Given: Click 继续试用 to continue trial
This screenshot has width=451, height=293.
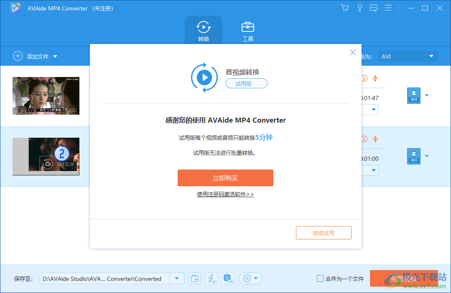Looking at the screenshot, I should [x=324, y=233].
